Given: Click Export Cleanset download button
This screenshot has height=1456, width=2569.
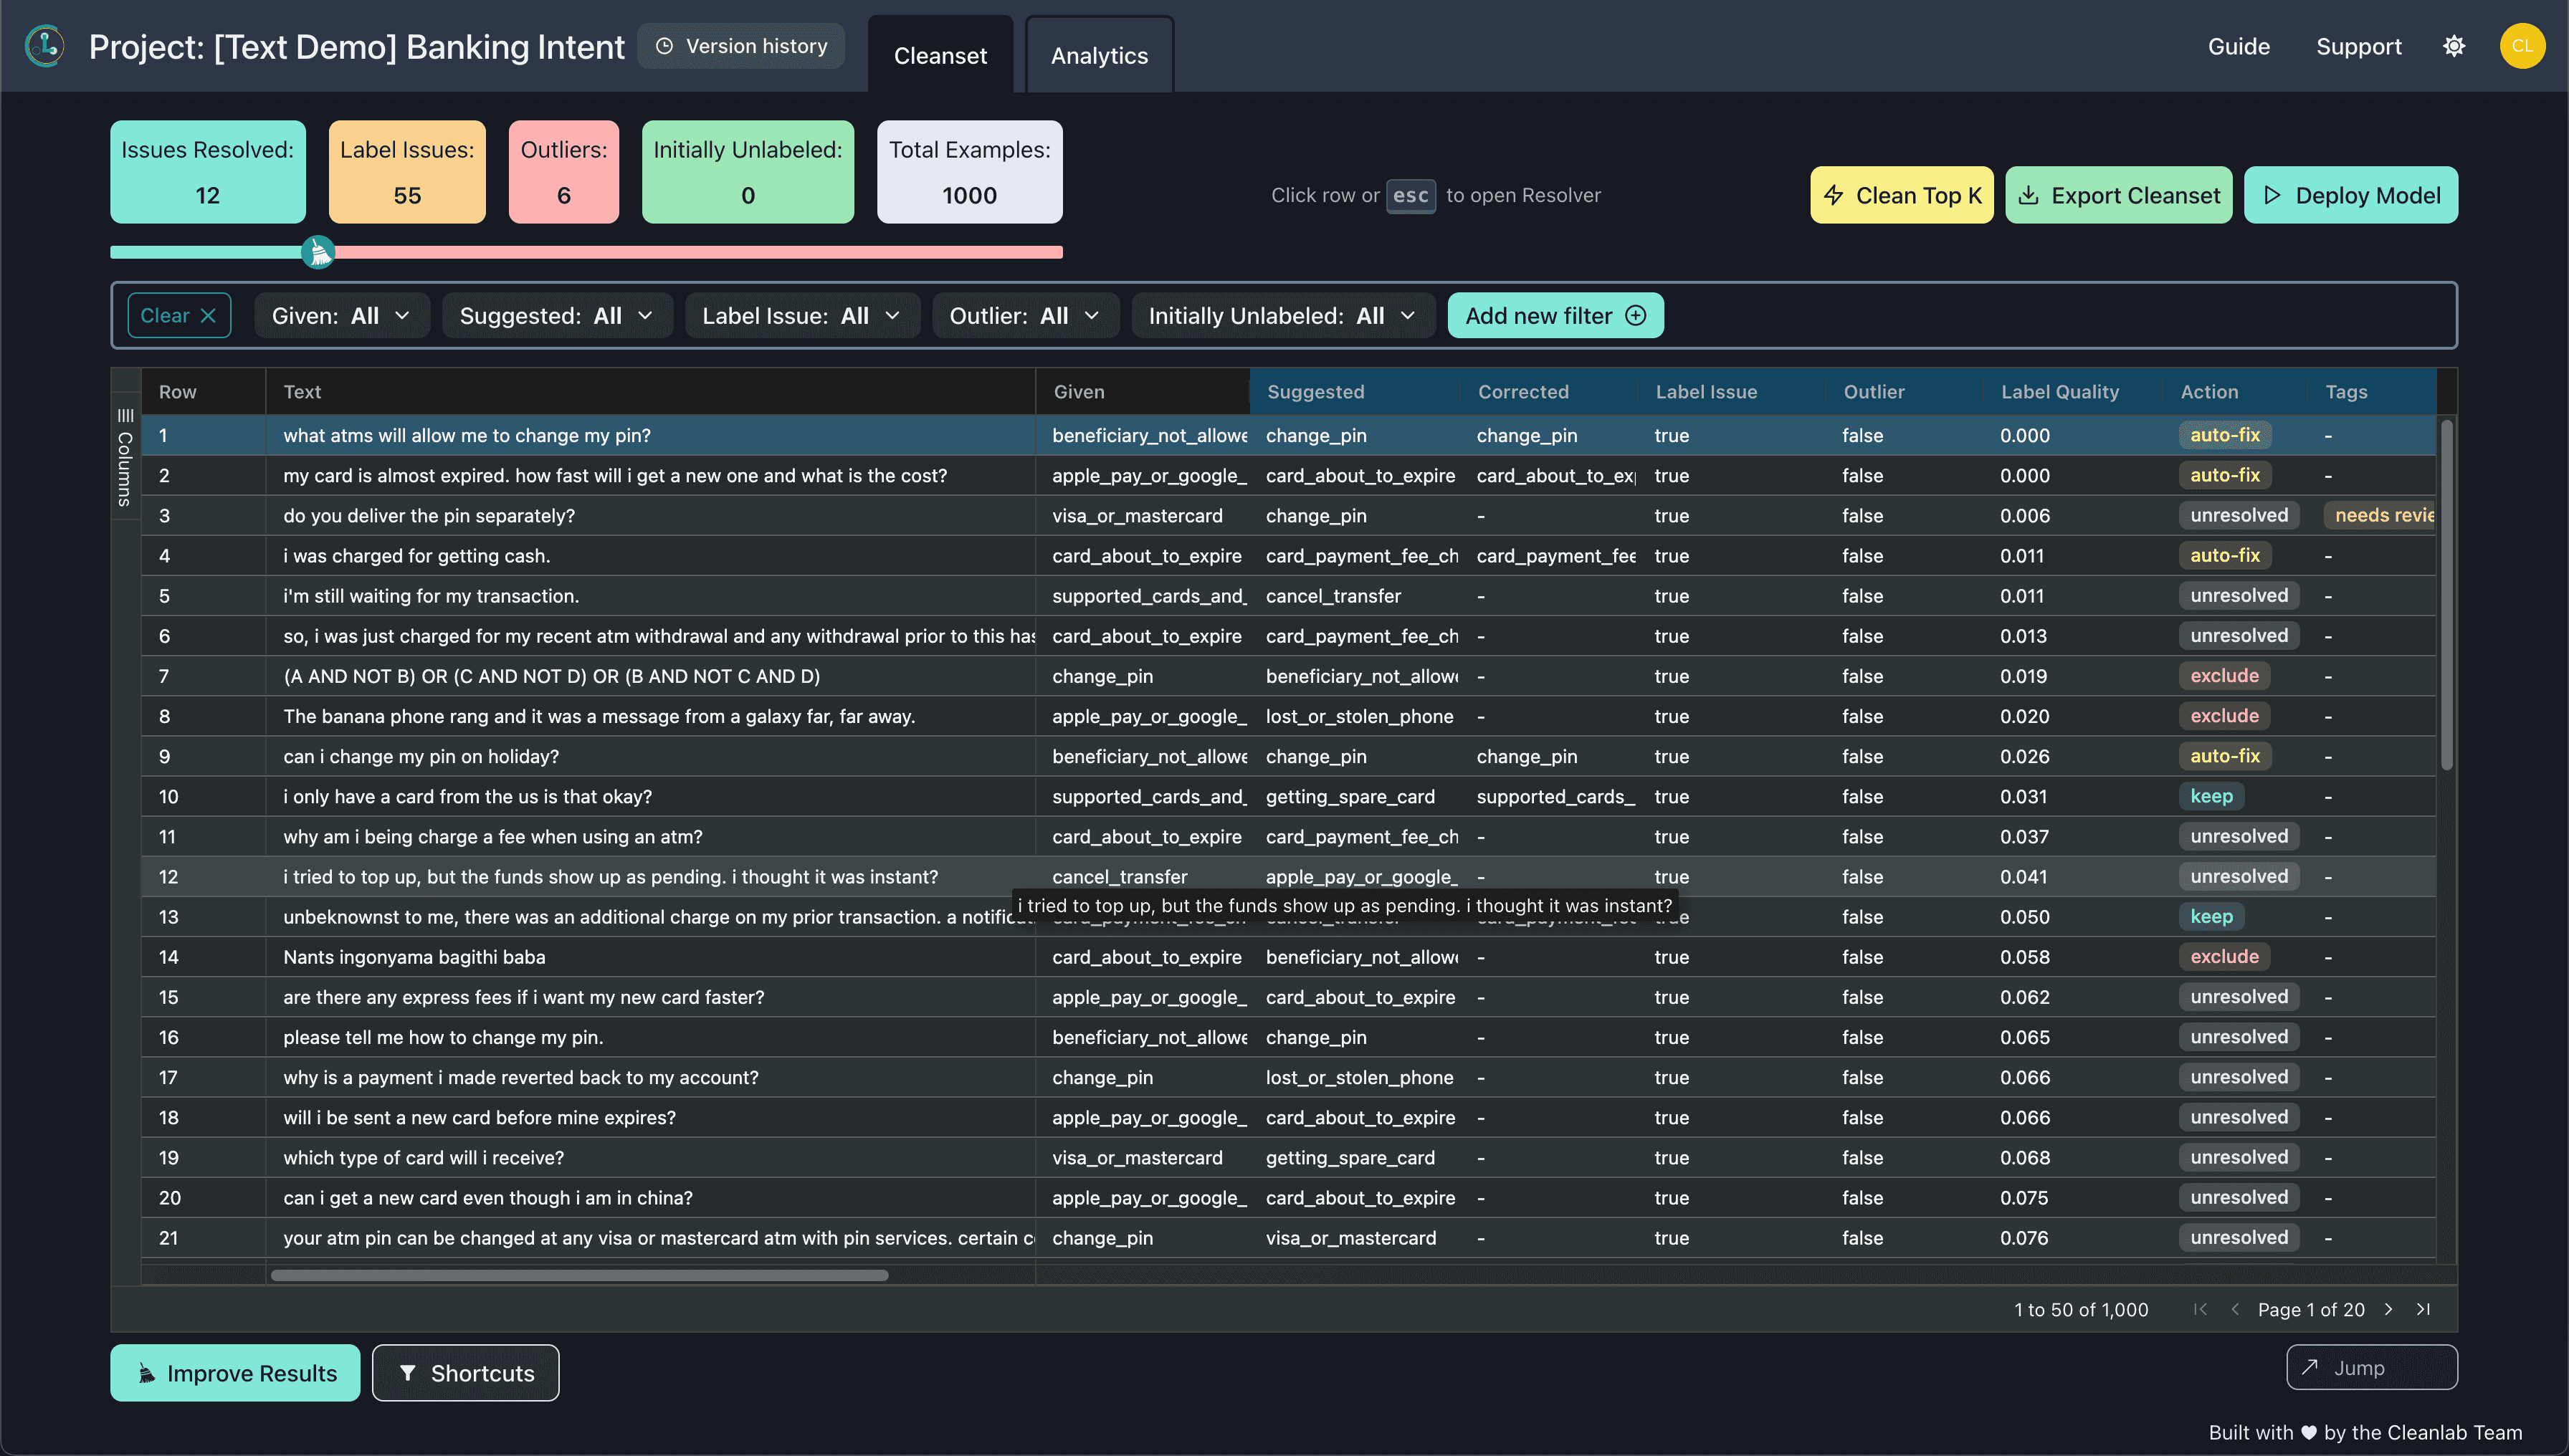Looking at the screenshot, I should tap(2118, 195).
